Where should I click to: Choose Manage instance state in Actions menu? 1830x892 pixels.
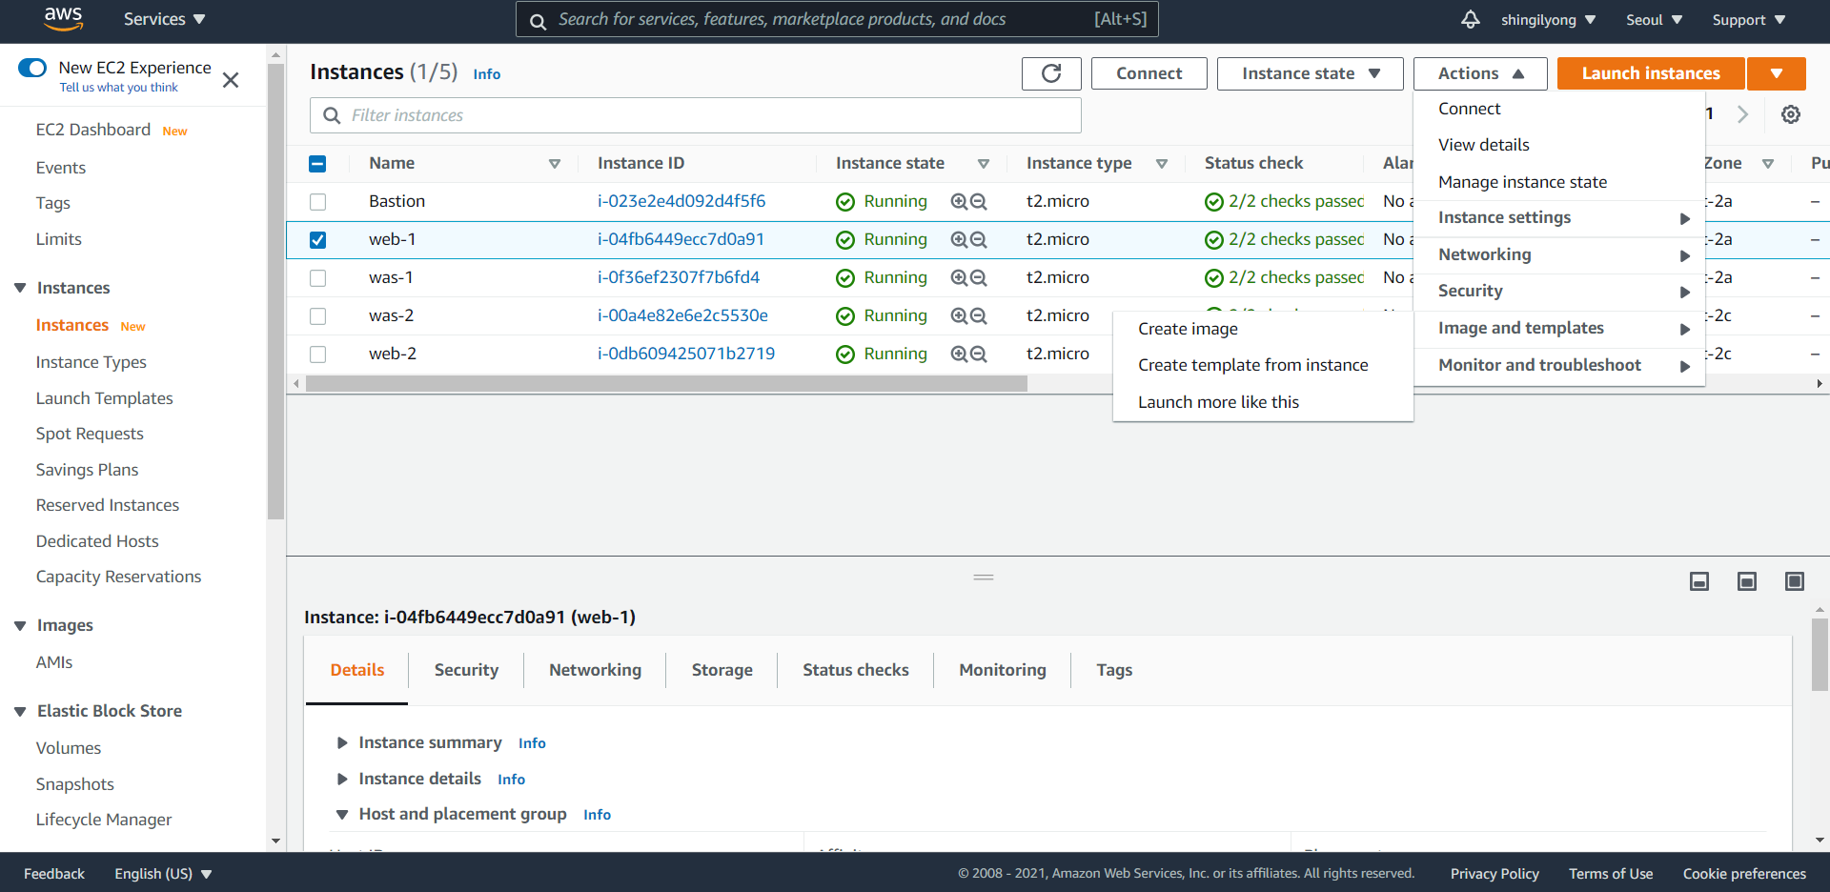coord(1559,182)
